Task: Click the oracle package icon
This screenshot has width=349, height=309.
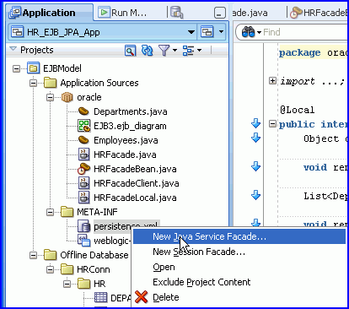Action: click(67, 97)
